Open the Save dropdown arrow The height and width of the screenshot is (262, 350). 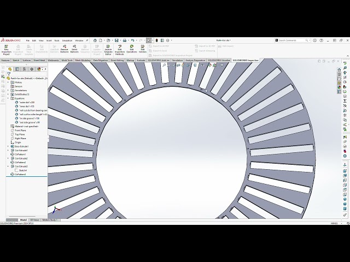click(120, 40)
